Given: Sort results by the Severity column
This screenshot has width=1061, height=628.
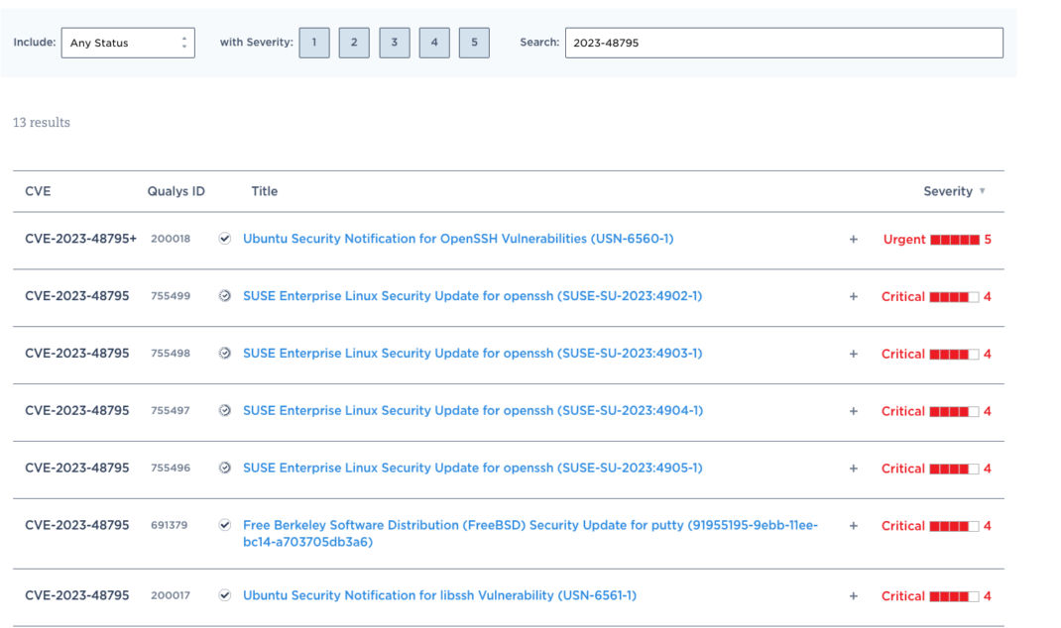Looking at the screenshot, I should tap(949, 191).
